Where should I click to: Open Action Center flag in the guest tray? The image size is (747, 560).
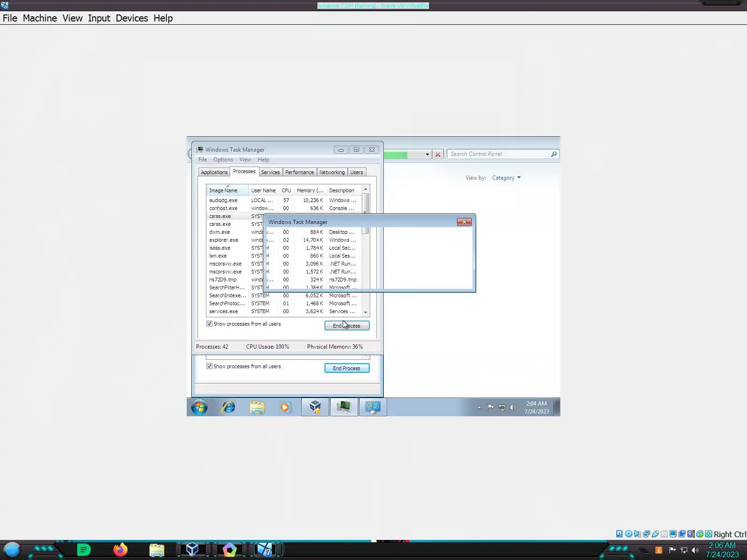(x=490, y=407)
